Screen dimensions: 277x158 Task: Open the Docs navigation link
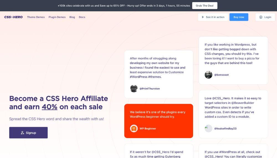[x=82, y=17]
